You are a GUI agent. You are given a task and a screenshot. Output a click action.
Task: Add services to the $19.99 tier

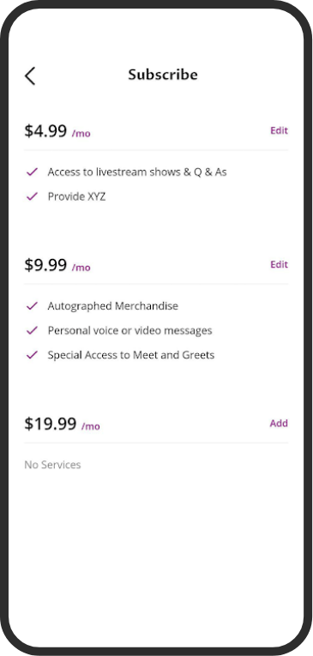[x=279, y=424]
